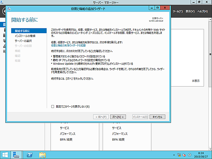Open the remove roles wizard link

pos(69,46)
